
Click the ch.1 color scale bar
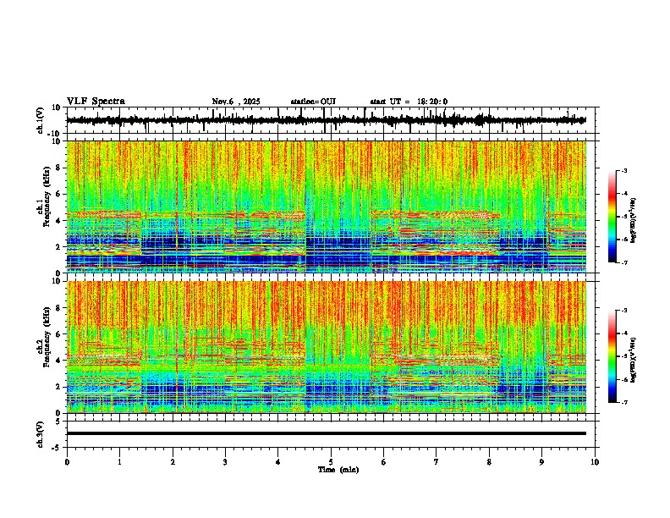tap(612, 216)
